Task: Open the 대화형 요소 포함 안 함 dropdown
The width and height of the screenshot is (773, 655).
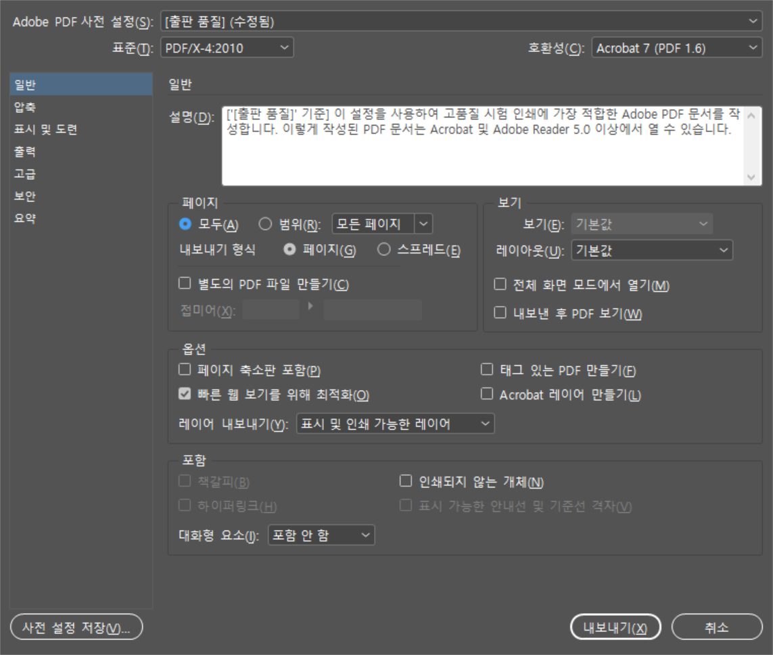Action: coord(321,535)
